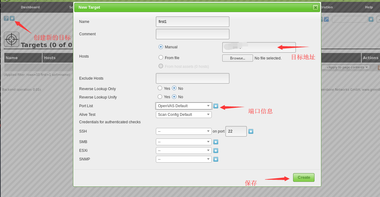Open the Dashboard menu

pyautogui.click(x=30, y=7)
